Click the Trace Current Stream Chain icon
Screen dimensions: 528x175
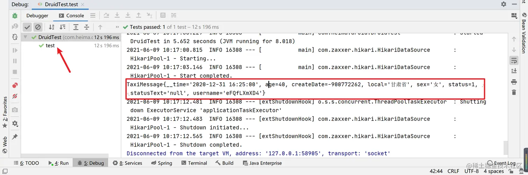[x=174, y=15]
